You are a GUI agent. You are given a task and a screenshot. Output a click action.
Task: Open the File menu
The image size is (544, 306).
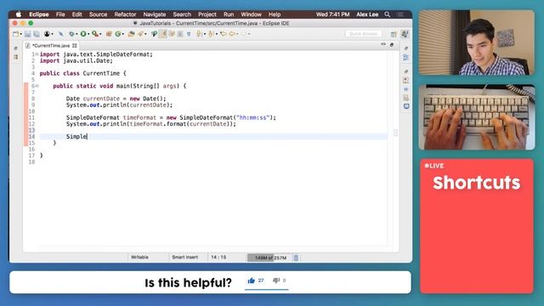coord(60,14)
